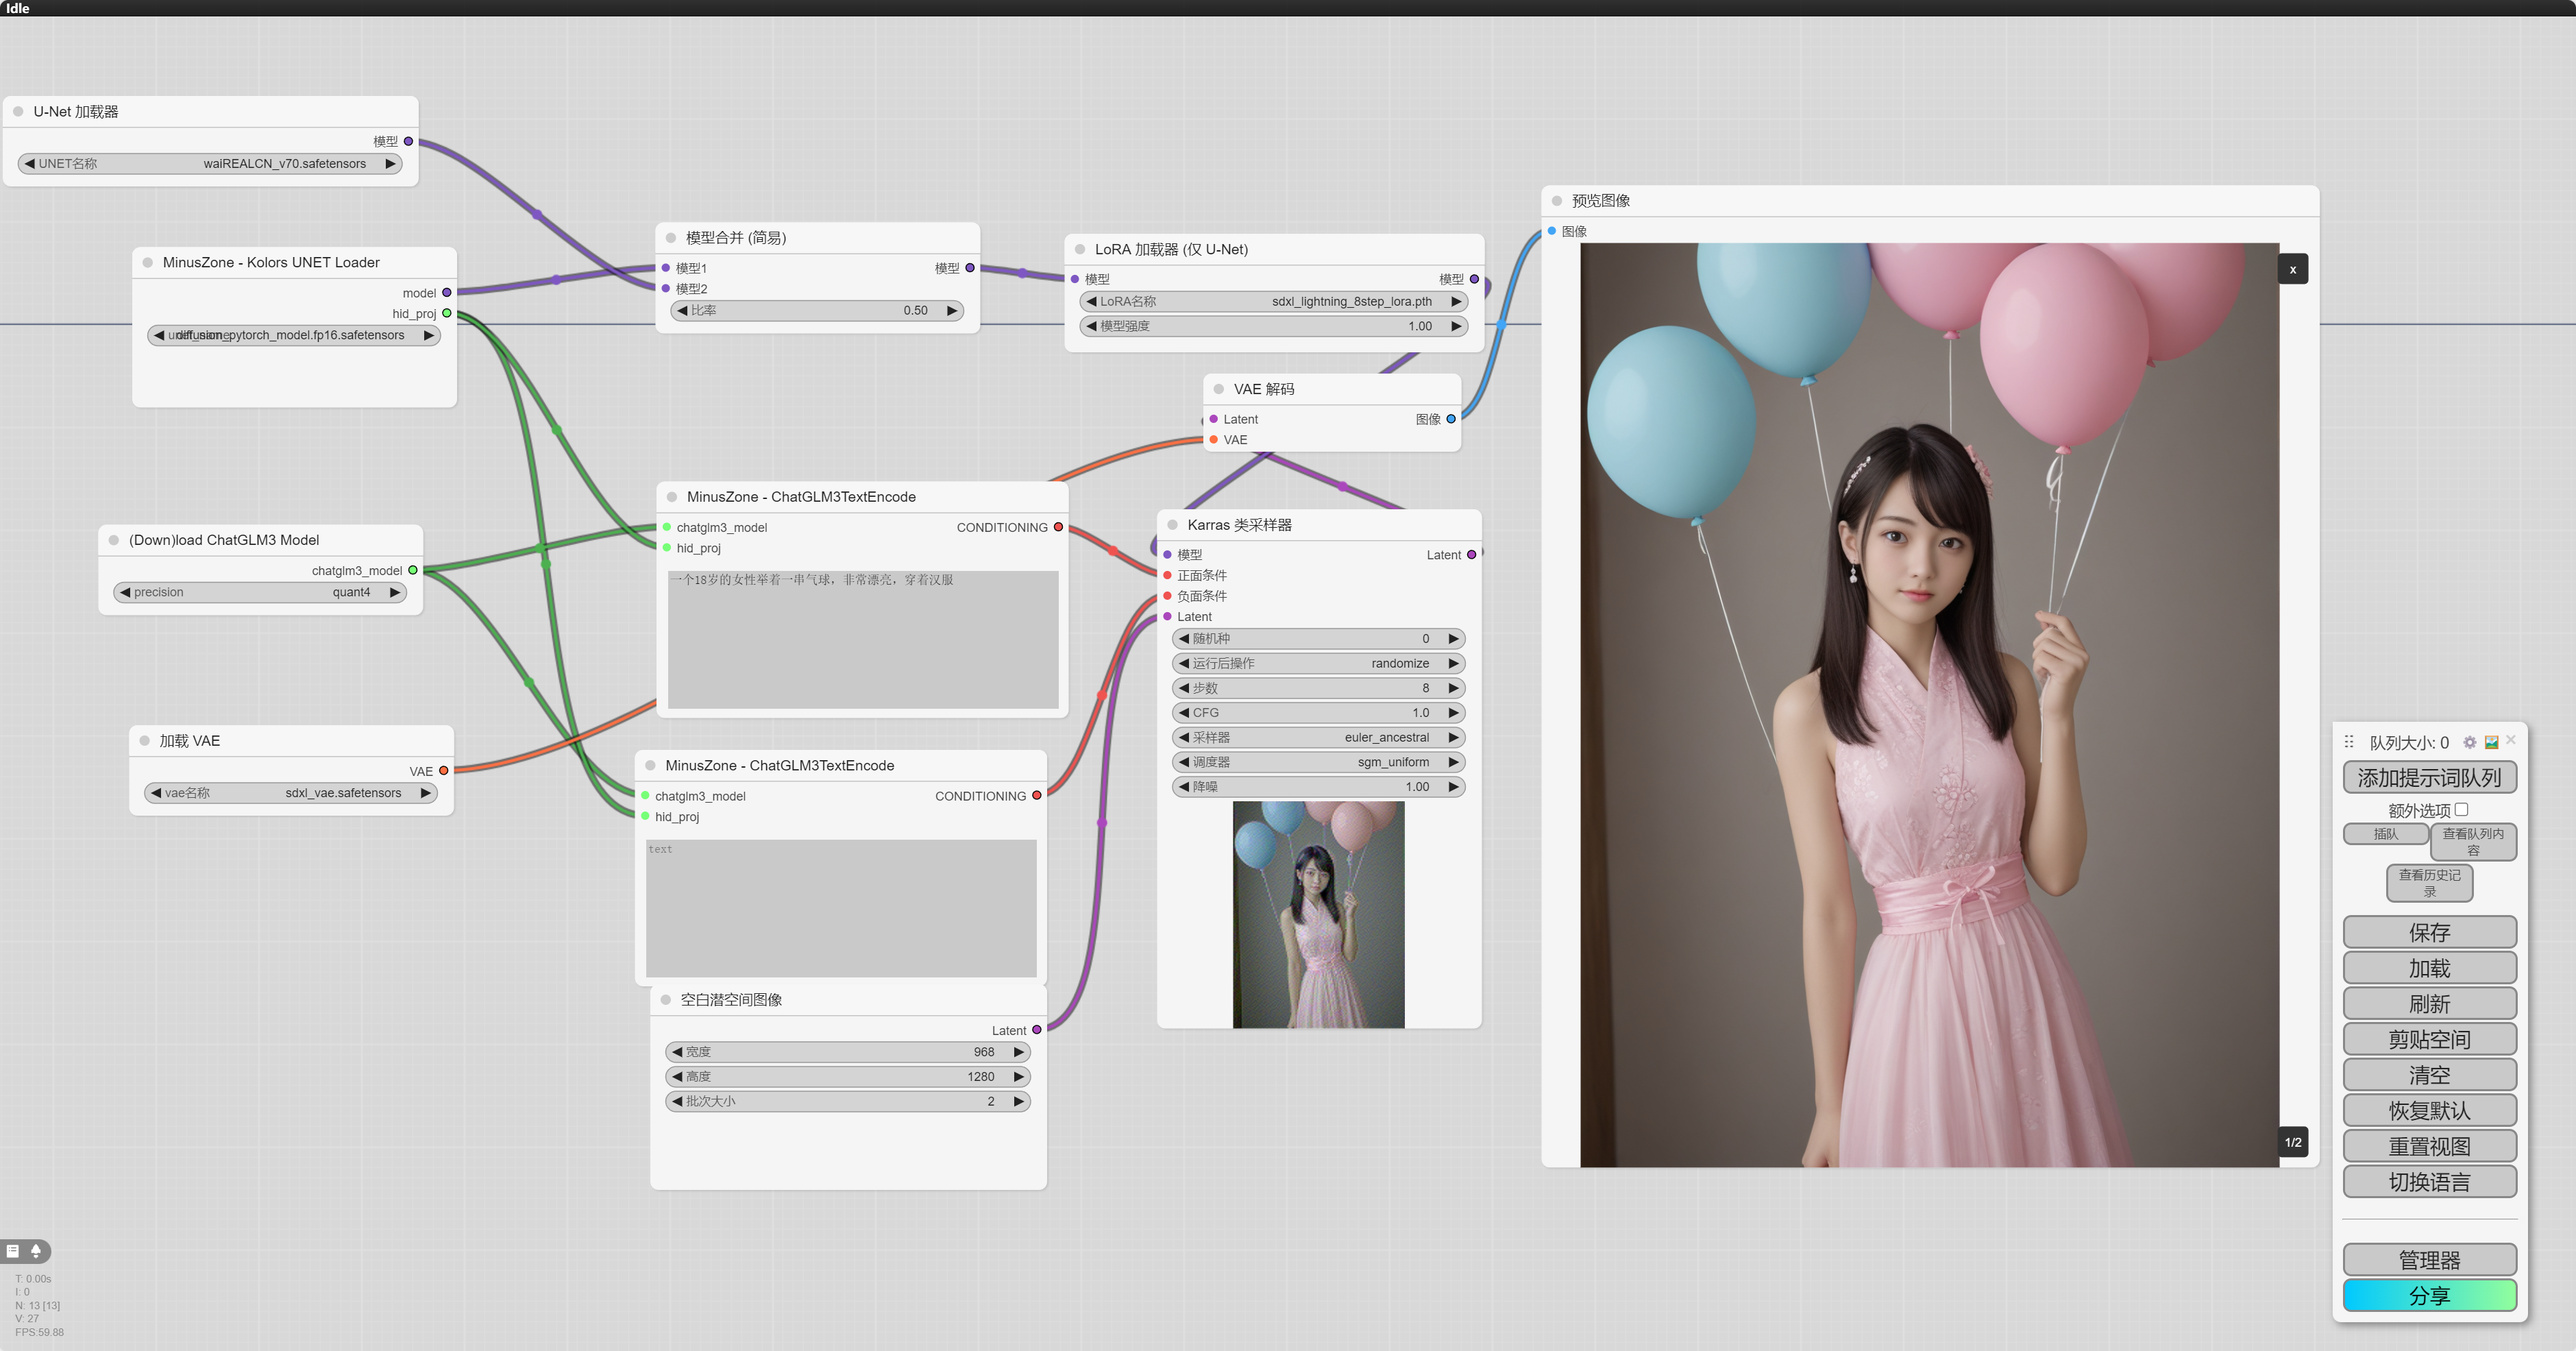Screen dimensions: 2576x1351
Task: Open the 采样器 euler_ancestral dropdown
Action: tap(1318, 738)
